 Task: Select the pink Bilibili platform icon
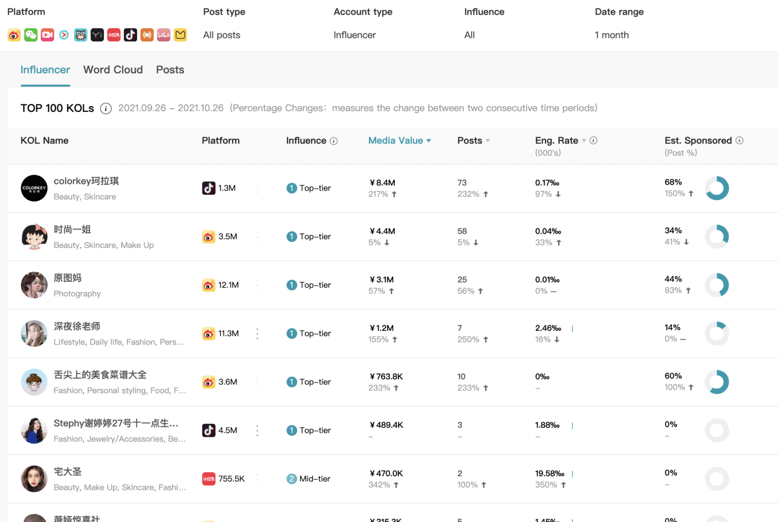tap(164, 35)
